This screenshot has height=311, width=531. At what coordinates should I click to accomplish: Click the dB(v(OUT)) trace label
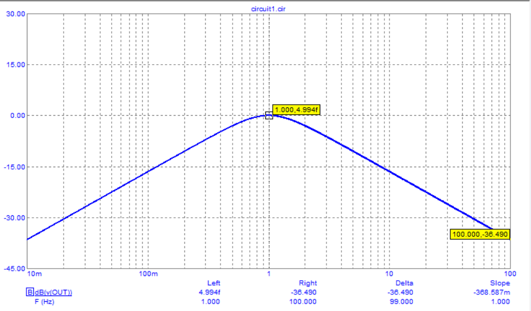pyautogui.click(x=53, y=292)
